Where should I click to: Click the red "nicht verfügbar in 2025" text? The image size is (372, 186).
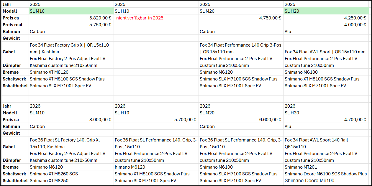point(140,18)
